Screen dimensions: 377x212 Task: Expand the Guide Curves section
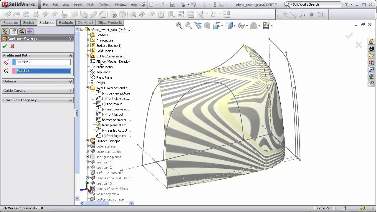point(38,91)
